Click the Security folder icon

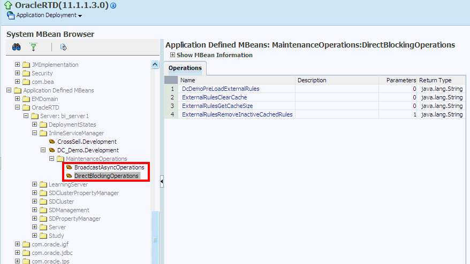pyautogui.click(x=26, y=73)
